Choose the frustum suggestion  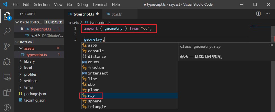tap(130, 68)
